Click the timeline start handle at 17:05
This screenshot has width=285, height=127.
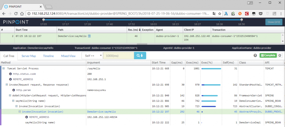click(x=43, y=19)
